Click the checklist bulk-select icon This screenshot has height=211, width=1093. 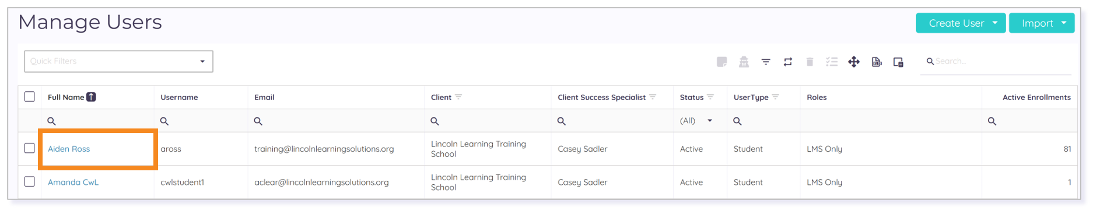(x=832, y=62)
